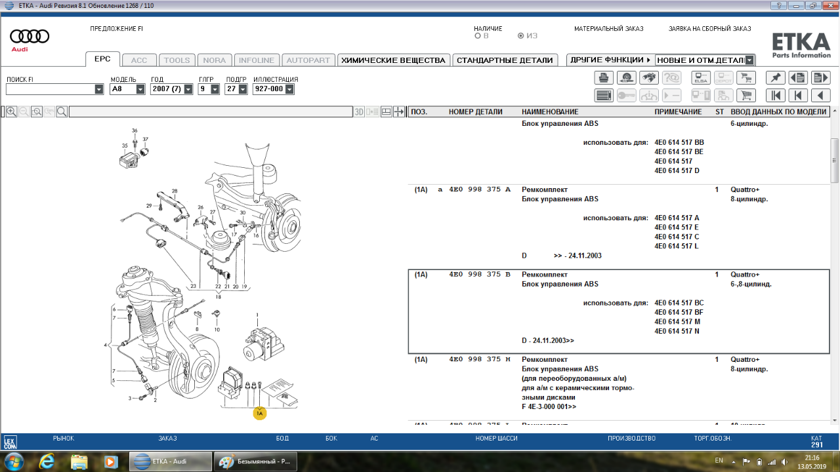The height and width of the screenshot is (472, 840).
Task: Open the ГЛГР 9 dropdown
Action: coord(215,89)
